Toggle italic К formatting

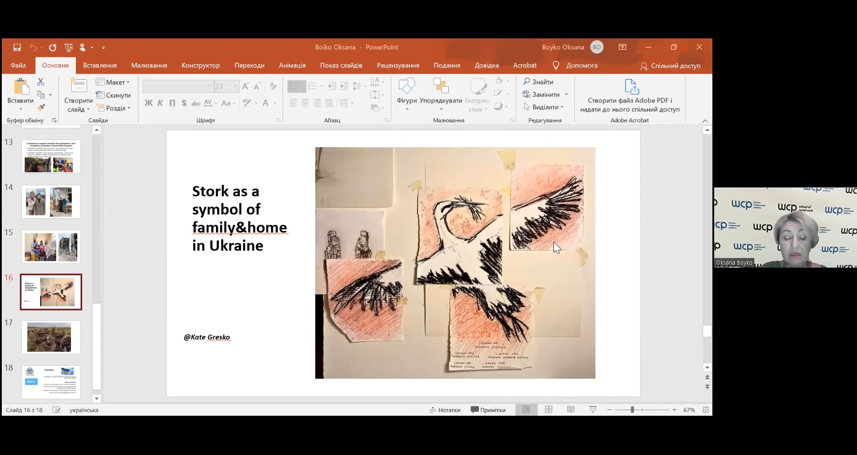coord(161,103)
